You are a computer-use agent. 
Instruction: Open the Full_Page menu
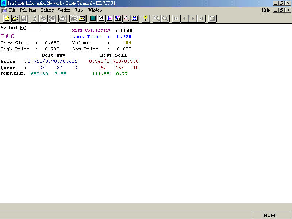tap(28, 10)
